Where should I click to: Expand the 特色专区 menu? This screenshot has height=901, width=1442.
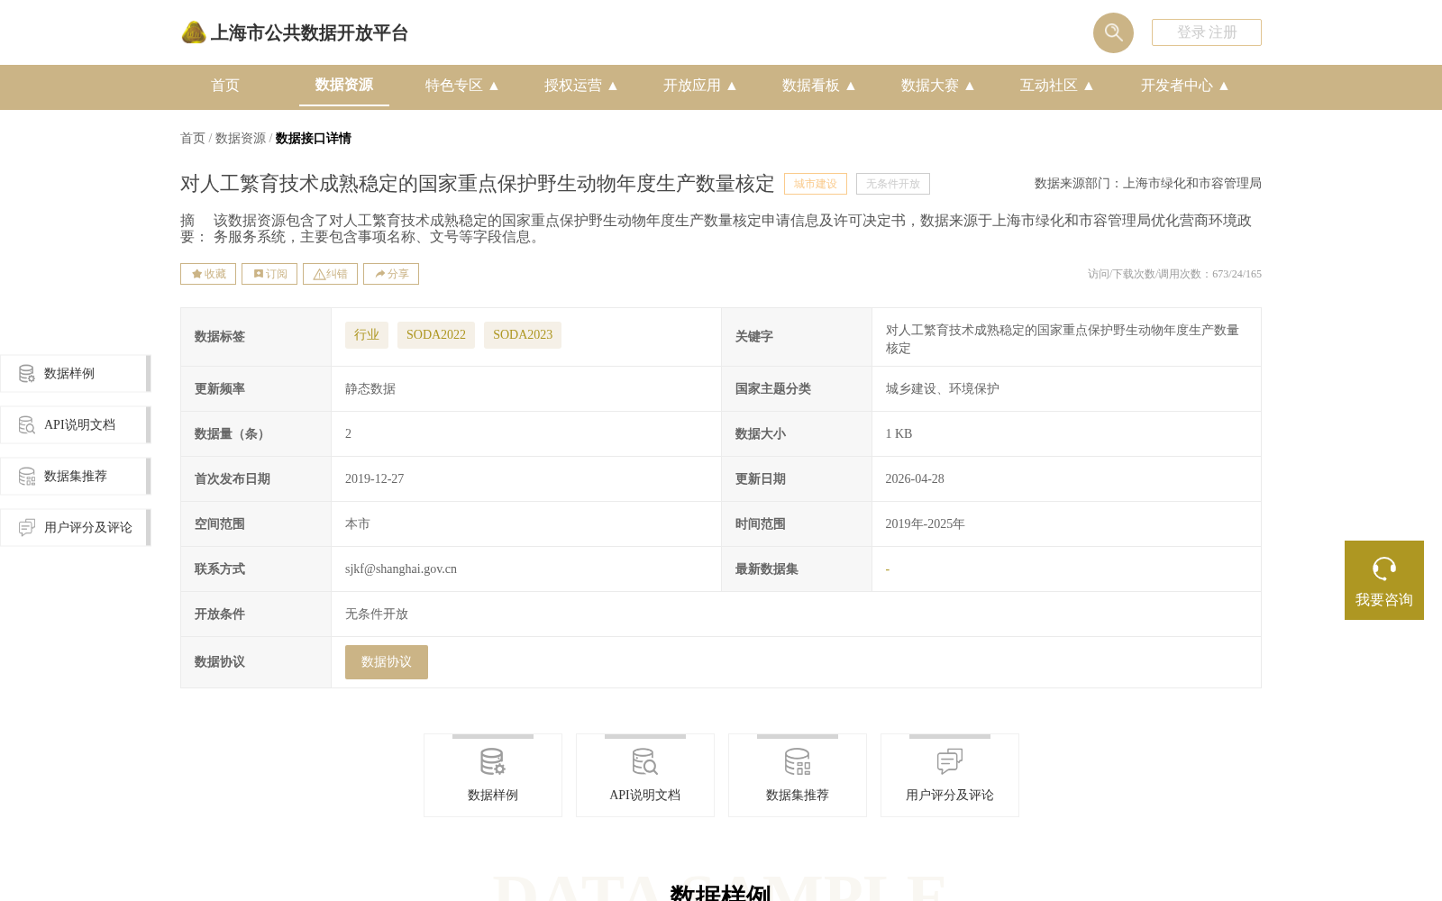[462, 86]
